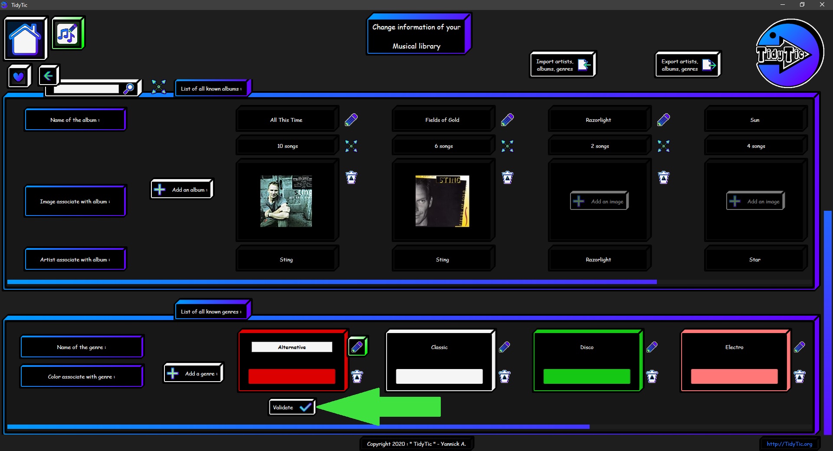This screenshot has width=833, height=451.
Task: Open the TidyTic.org link
Action: (789, 444)
